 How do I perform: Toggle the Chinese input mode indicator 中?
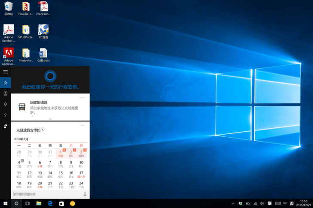(x=285, y=204)
